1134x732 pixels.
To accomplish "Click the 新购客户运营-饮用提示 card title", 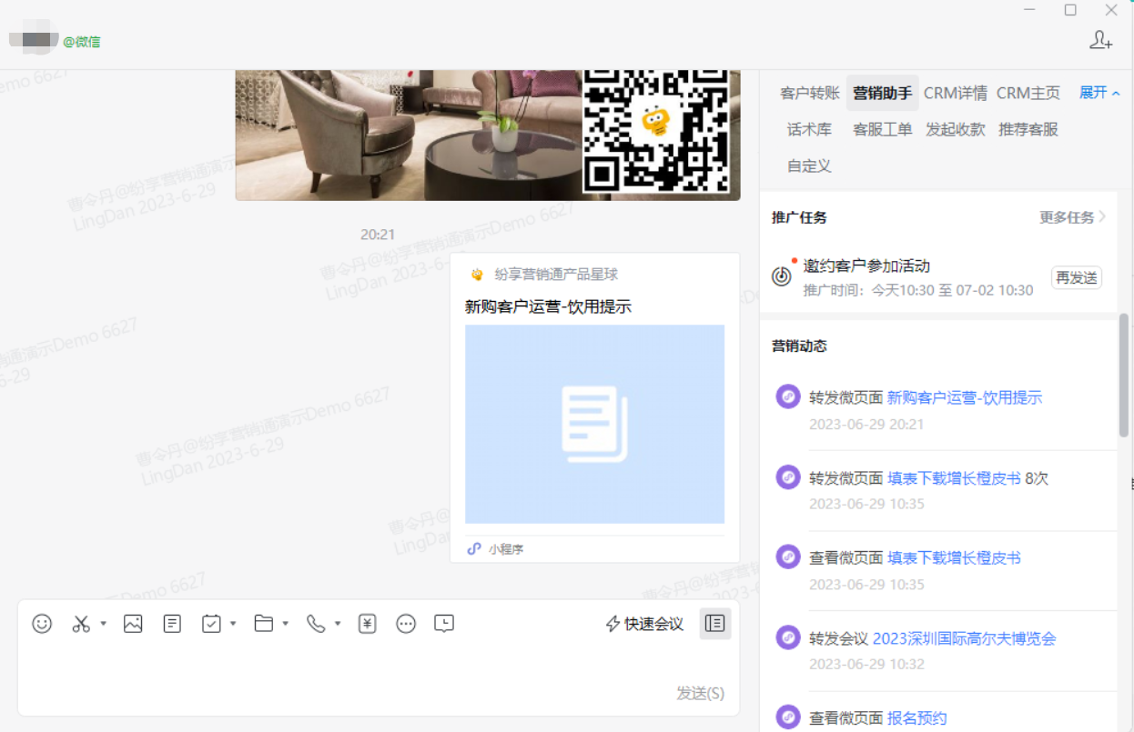I will pos(548,306).
